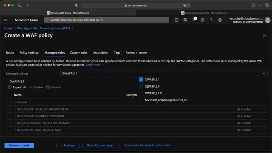Expand the REQUEST-911-METHOD-ENFORCEMENT chevron
Screen dimensions: 272x153
[x=15, y=109]
